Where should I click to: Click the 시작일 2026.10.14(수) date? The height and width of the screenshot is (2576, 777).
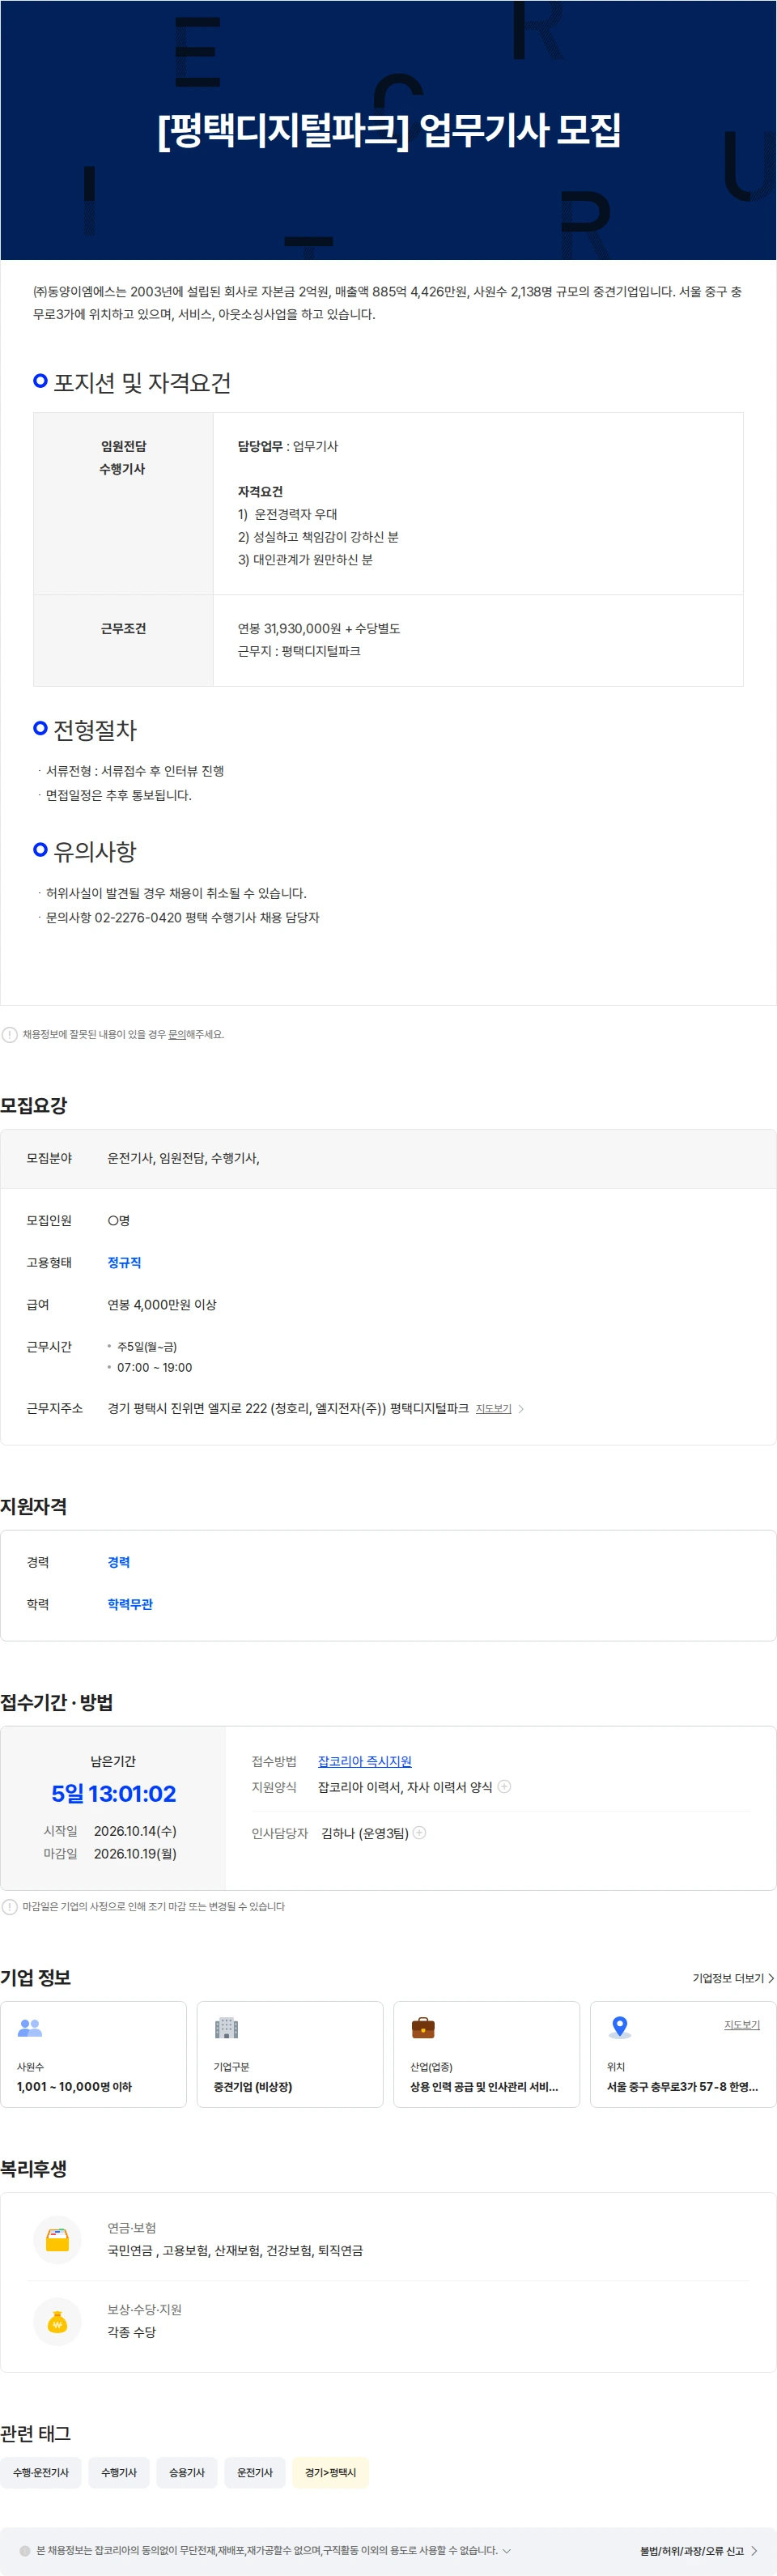tap(135, 1830)
